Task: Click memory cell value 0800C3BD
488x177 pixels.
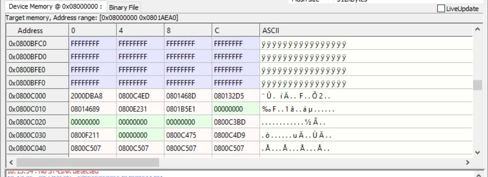Action: [236, 122]
